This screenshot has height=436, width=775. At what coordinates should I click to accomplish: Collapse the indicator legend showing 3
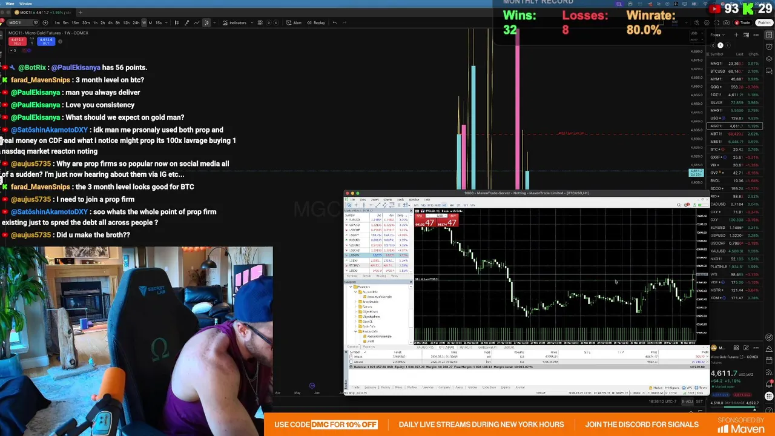point(13,51)
